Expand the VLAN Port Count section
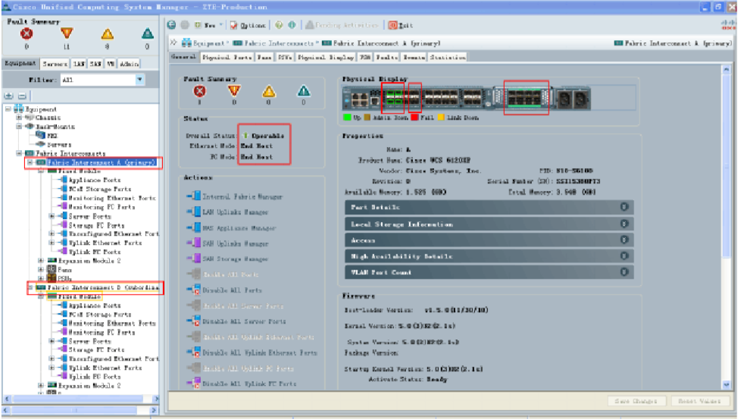 click(x=489, y=272)
